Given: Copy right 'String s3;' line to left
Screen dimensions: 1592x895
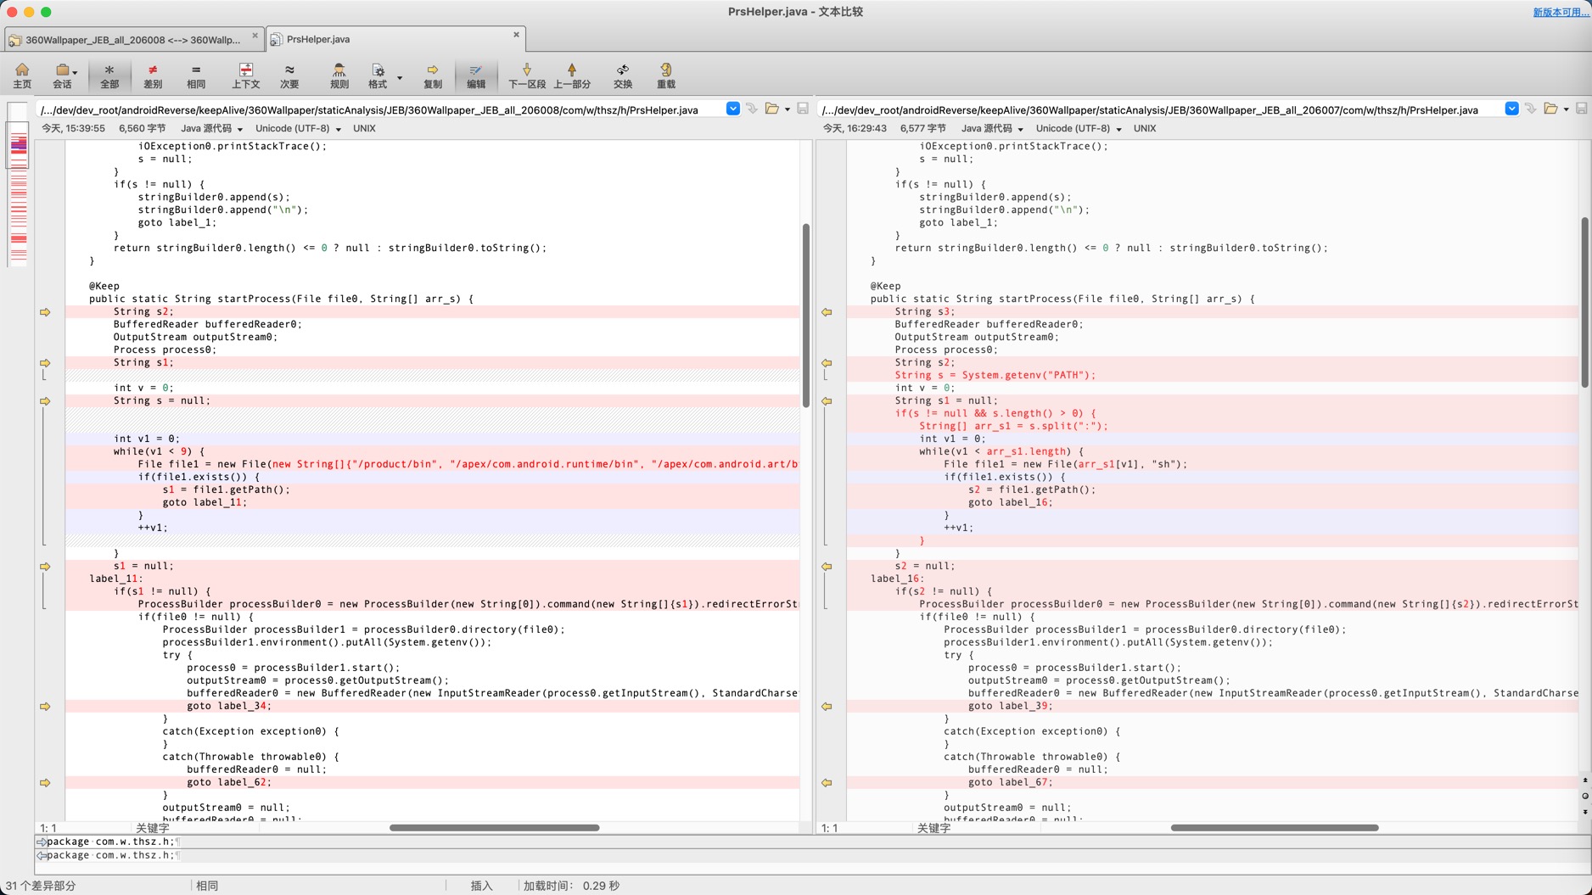Looking at the screenshot, I should tap(827, 312).
